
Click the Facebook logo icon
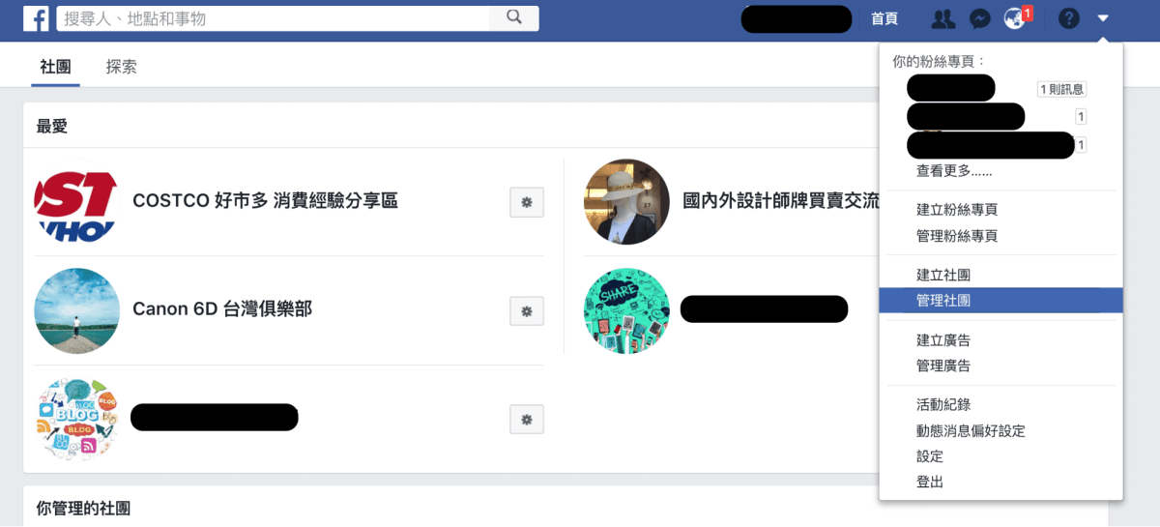point(37,17)
